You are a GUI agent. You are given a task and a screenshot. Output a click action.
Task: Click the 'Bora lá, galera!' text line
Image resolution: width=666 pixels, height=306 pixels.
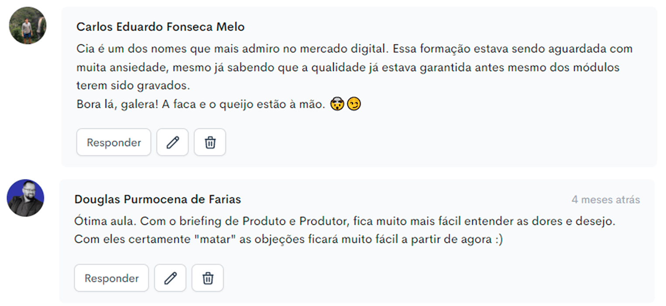201,105
